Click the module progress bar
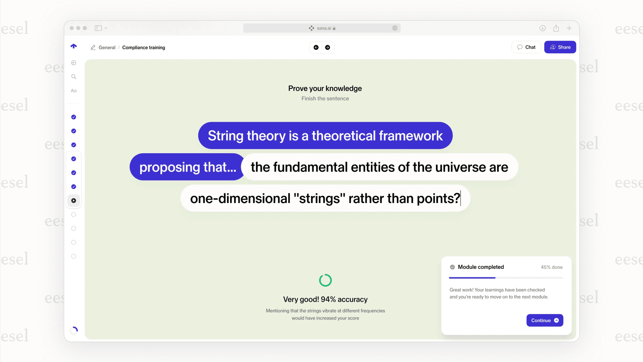This screenshot has height=362, width=643. [506, 278]
